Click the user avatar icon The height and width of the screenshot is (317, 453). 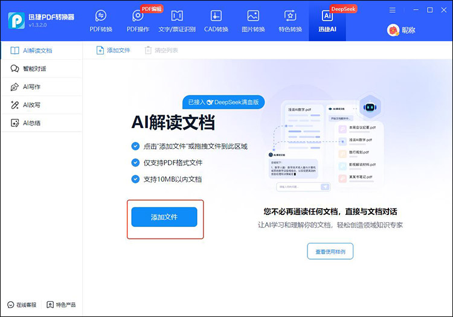pyautogui.click(x=393, y=30)
